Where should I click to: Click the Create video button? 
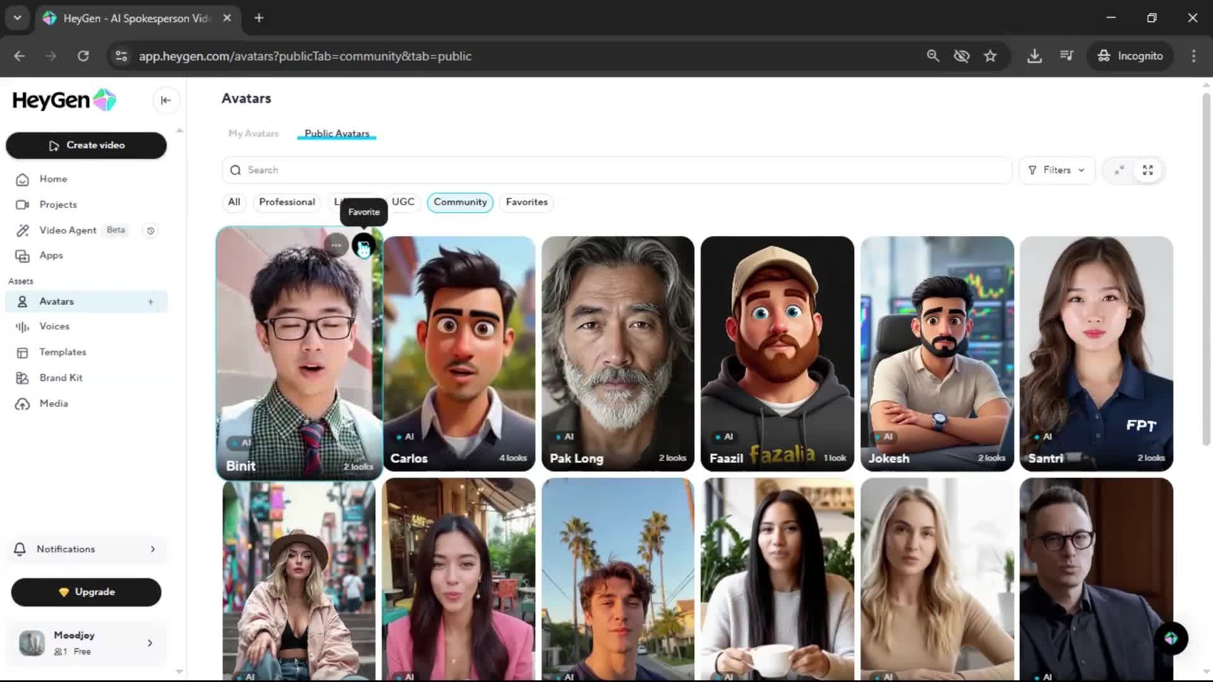pyautogui.click(x=86, y=145)
